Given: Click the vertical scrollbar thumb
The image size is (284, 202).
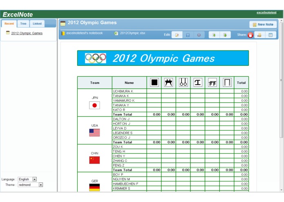Looking at the screenshot, I should click(281, 80).
